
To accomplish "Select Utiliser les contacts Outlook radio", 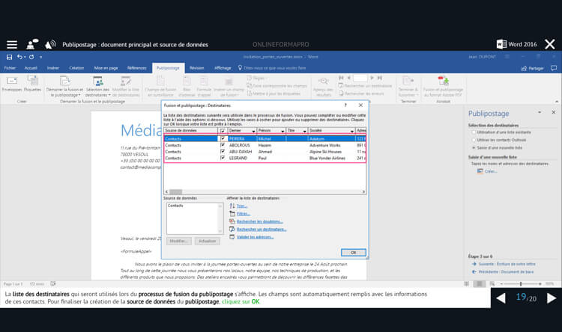I will (474, 140).
